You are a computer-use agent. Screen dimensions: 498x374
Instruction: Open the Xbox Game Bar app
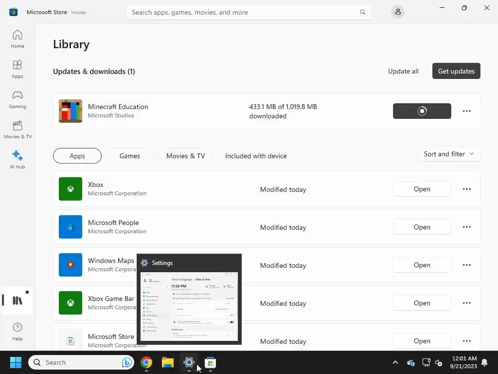[x=422, y=303]
